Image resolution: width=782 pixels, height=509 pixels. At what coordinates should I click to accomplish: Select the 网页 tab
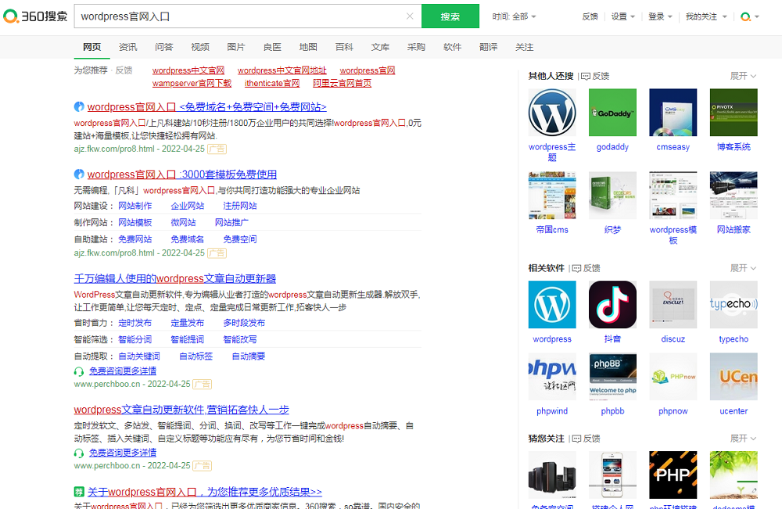pos(91,47)
